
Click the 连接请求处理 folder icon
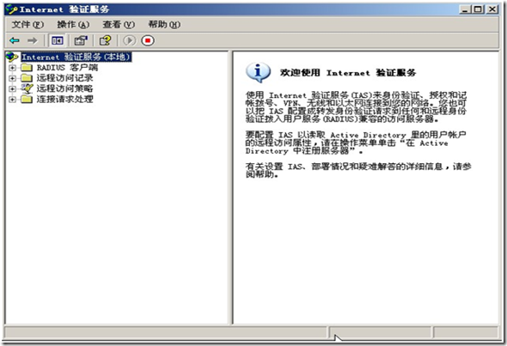[27, 99]
